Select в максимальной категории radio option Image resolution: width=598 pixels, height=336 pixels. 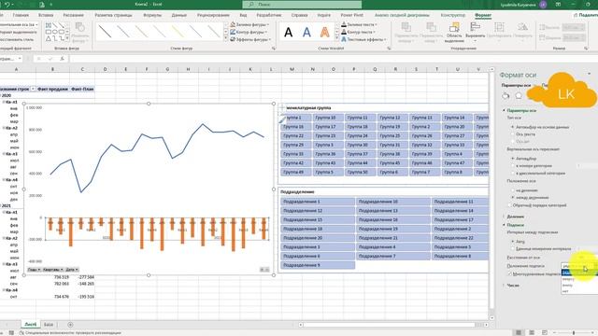tap(513, 173)
